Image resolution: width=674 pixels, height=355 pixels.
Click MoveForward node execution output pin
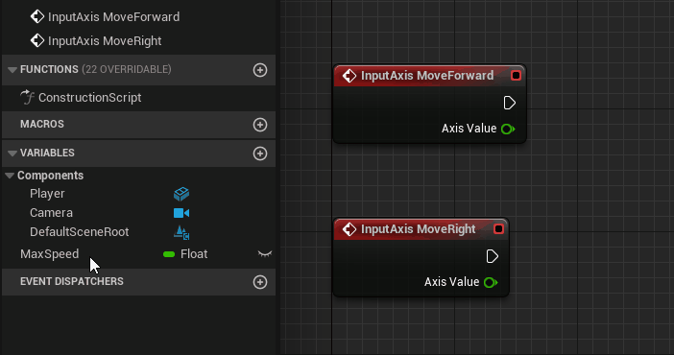click(x=510, y=103)
